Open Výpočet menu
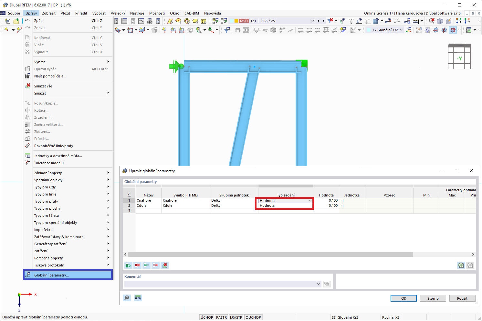This screenshot has width=482, height=321. point(99,13)
